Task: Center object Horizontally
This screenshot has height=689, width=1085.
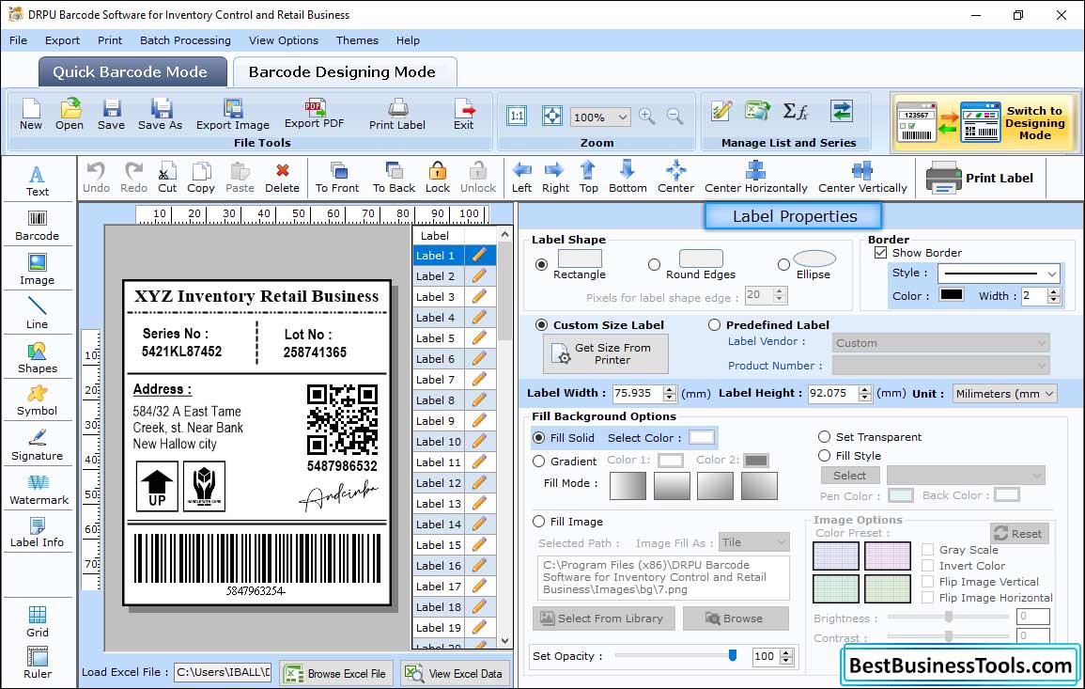Action: 755,178
